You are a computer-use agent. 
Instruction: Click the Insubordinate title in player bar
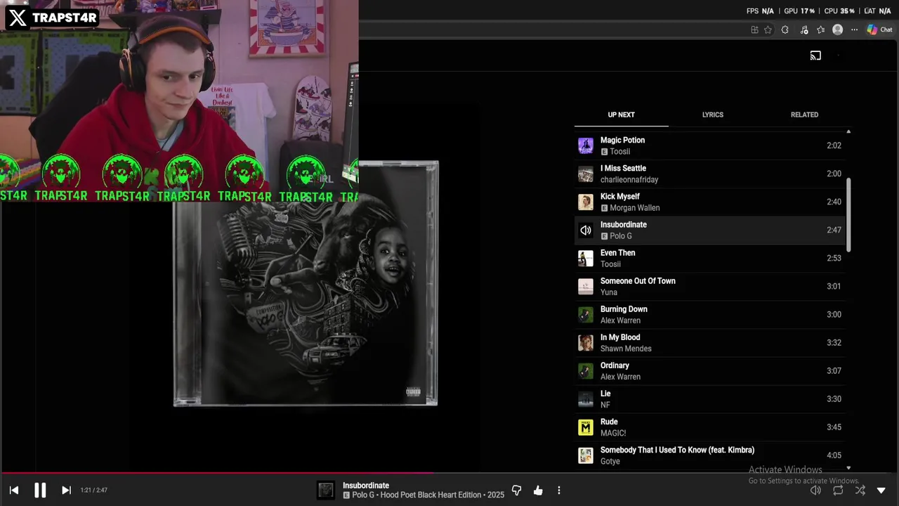click(x=366, y=486)
